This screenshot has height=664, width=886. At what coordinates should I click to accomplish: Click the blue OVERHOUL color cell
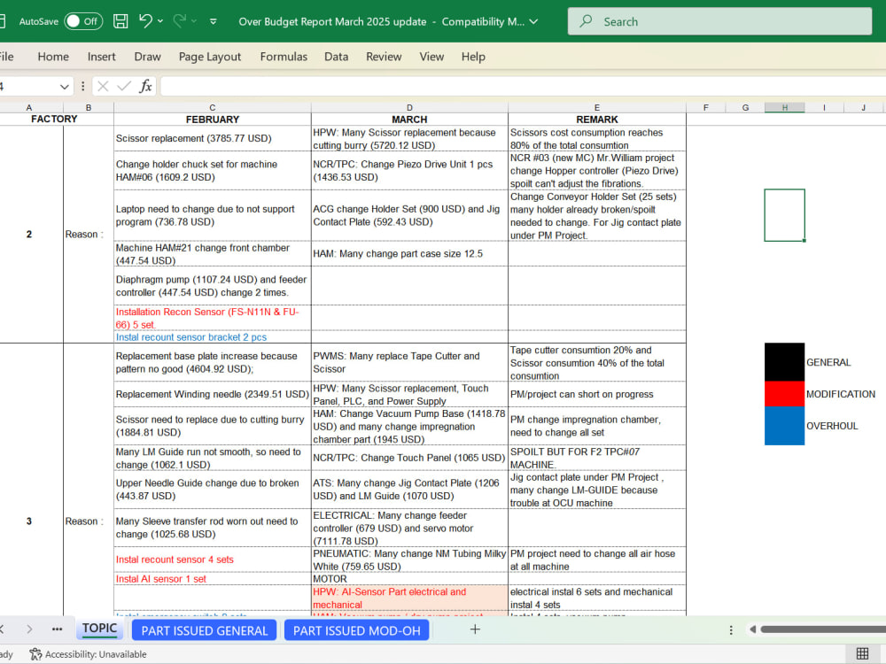coord(784,426)
